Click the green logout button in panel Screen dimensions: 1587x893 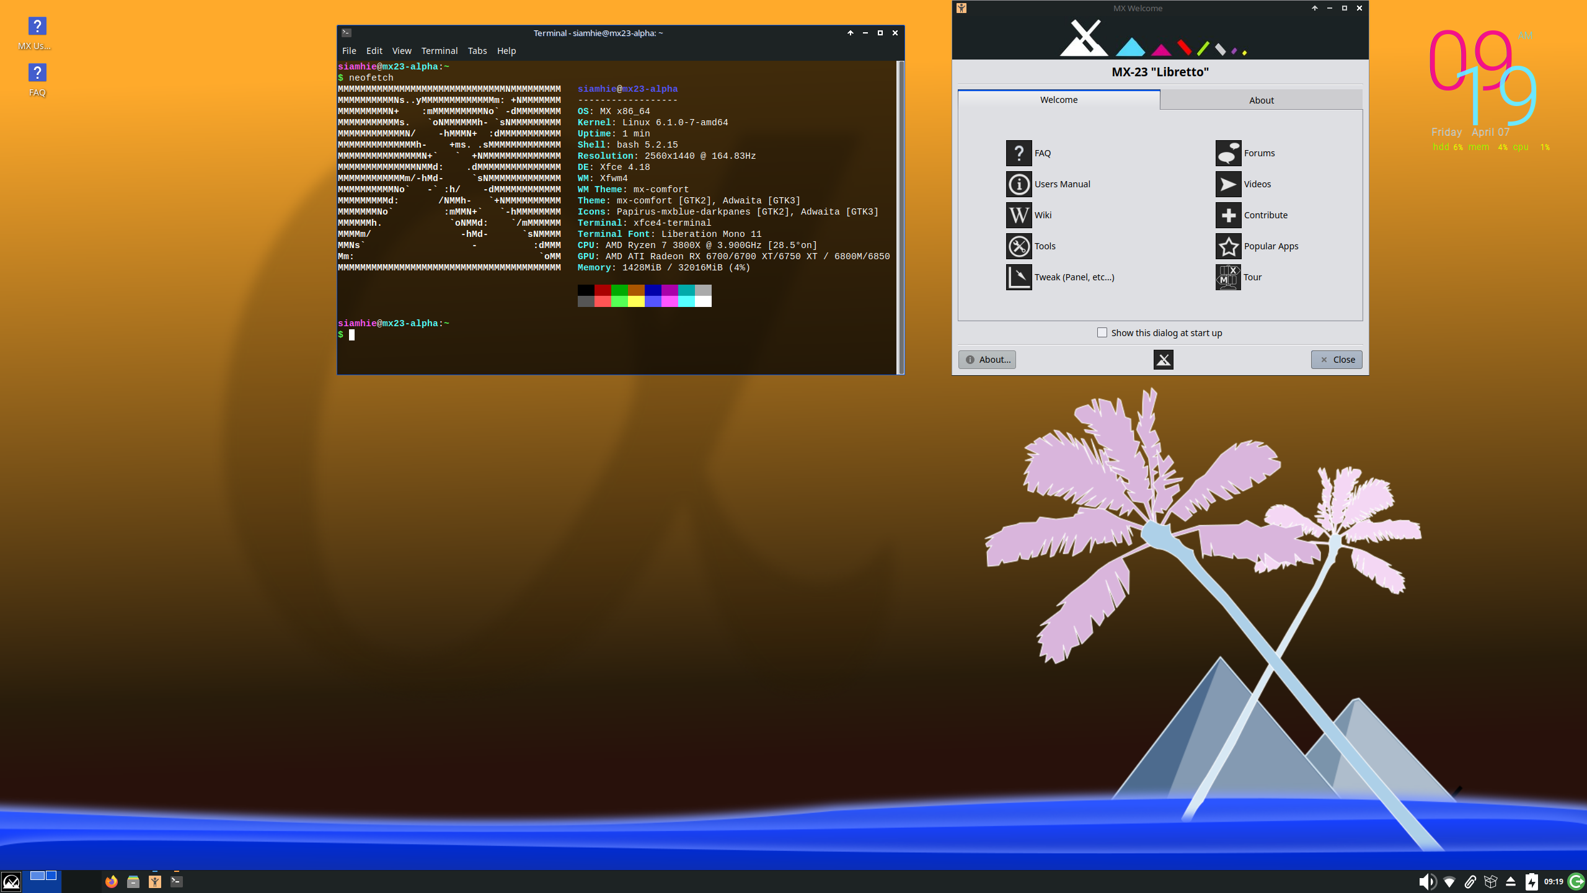coord(1576,881)
